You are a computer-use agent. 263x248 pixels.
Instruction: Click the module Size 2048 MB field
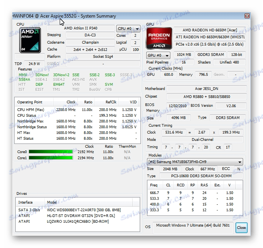pyautogui.click(x=170, y=169)
